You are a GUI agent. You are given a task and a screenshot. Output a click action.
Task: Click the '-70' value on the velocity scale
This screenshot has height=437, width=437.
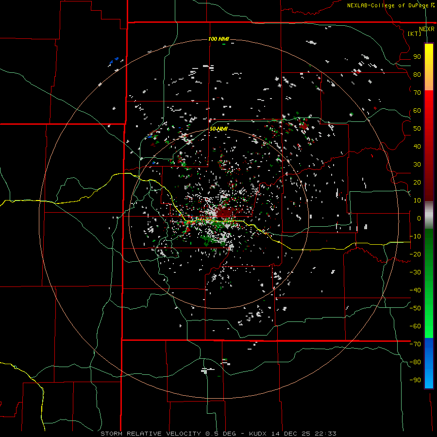415,344
